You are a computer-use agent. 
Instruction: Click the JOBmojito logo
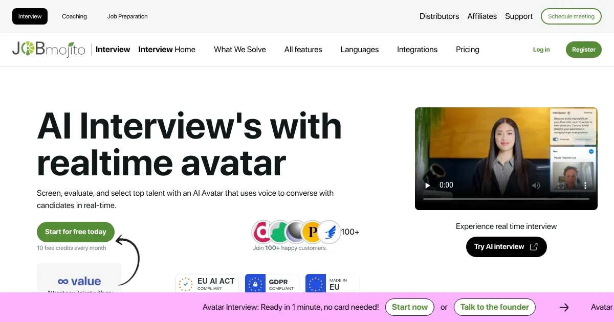[x=49, y=50]
